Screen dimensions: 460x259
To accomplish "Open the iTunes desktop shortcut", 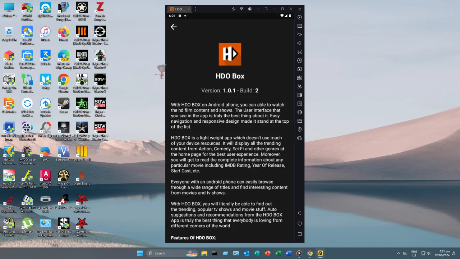I will [45, 34].
